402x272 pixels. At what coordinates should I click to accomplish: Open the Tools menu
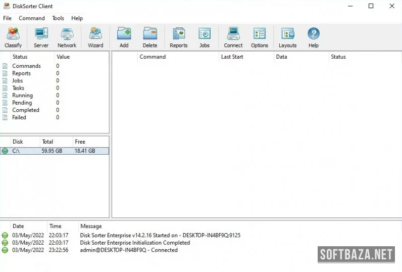click(x=58, y=18)
